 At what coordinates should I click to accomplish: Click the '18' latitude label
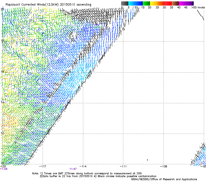tap(2, 40)
